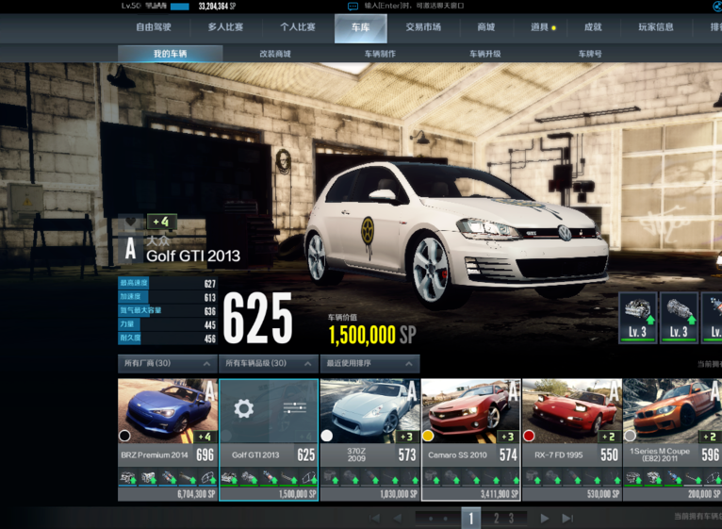Click the gray color dot on 1 Series M card

(x=630, y=436)
